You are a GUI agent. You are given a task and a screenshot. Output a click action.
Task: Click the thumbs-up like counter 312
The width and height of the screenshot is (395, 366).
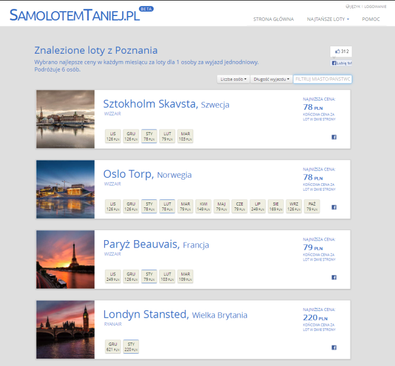(x=341, y=51)
